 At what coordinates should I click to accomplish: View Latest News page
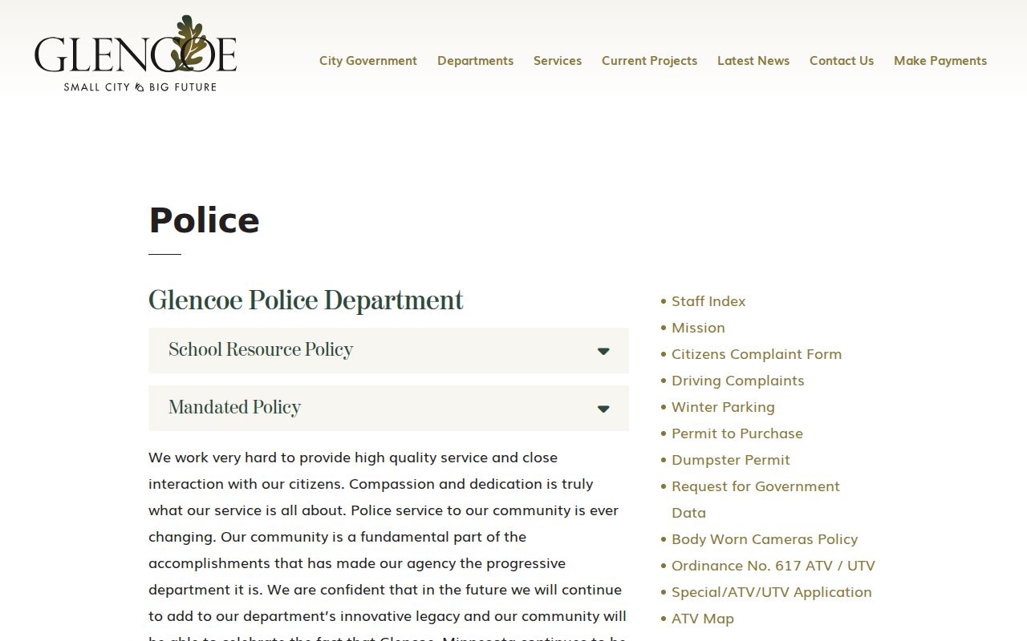[x=753, y=61]
